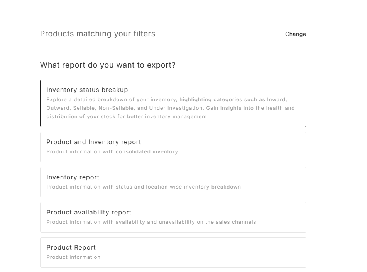367x272 pixels.
Task: Click the 'Inventory status breakup' title text
Action: 87,90
